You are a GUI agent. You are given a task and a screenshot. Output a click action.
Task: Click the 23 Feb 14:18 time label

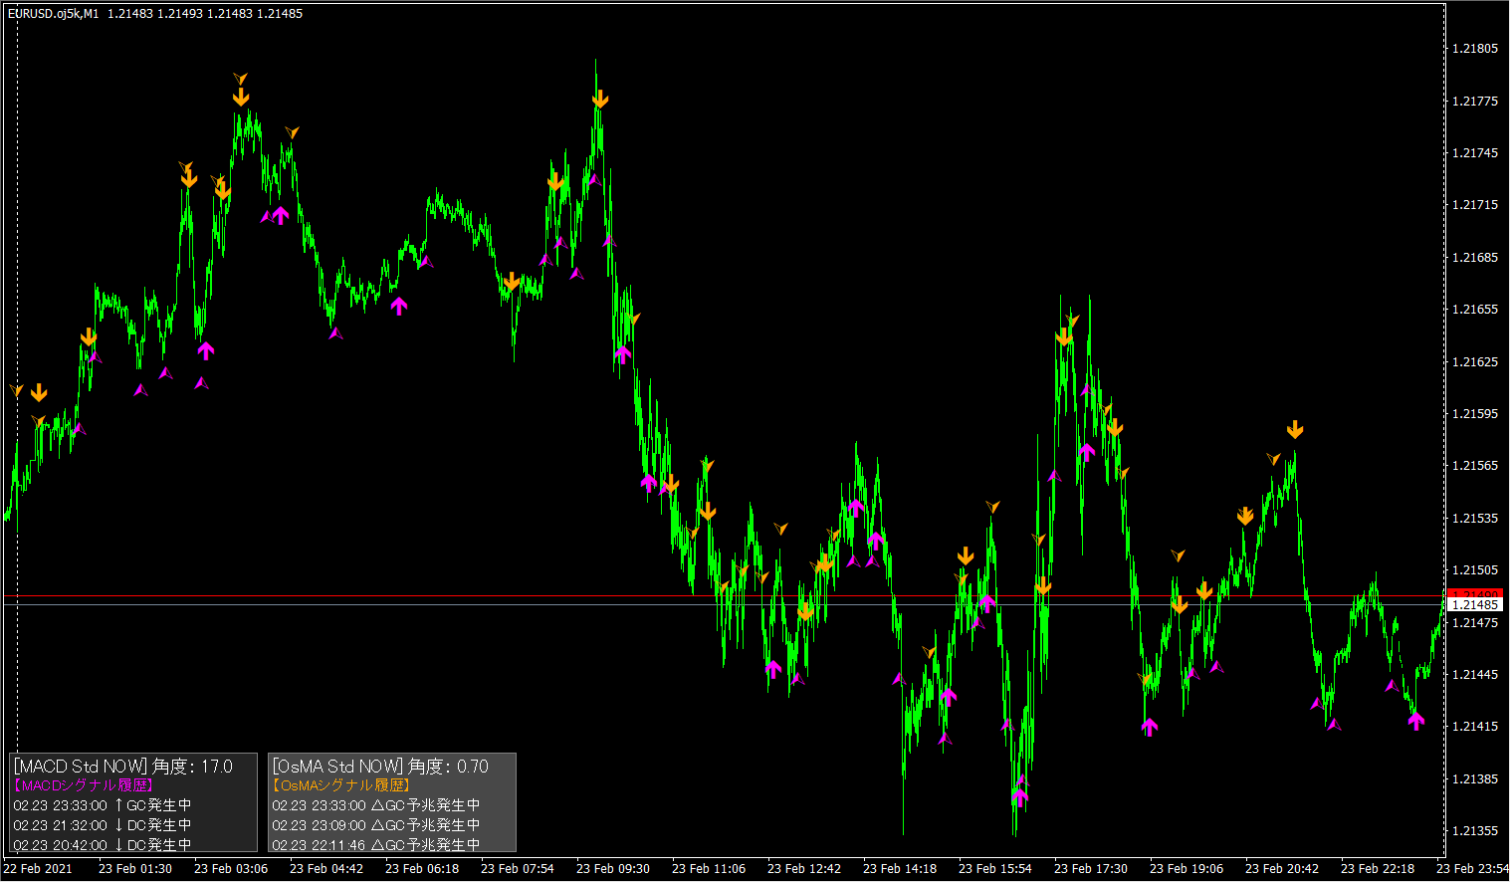(900, 869)
